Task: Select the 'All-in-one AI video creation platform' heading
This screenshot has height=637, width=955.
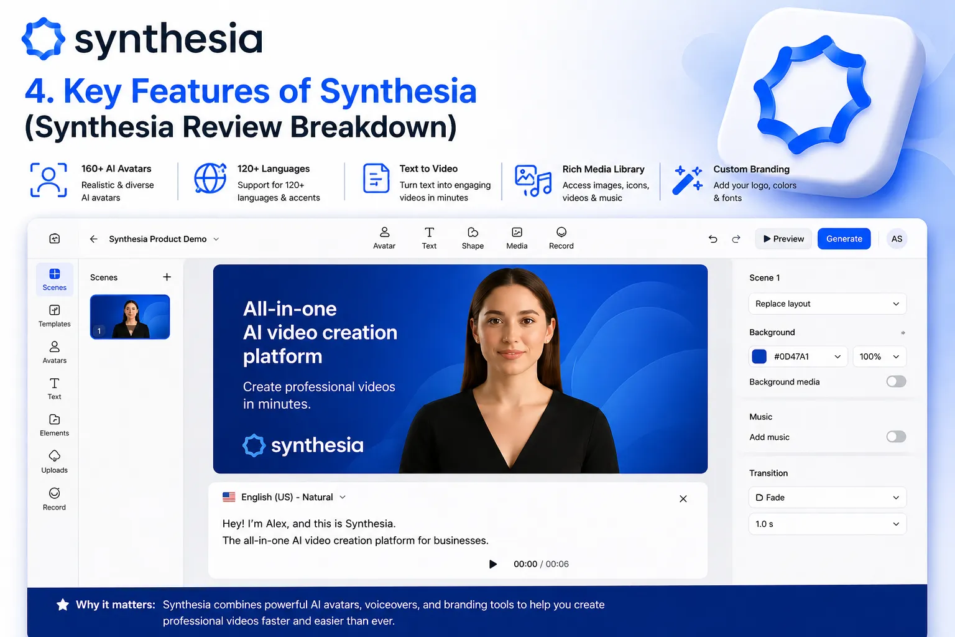Action: (320, 332)
